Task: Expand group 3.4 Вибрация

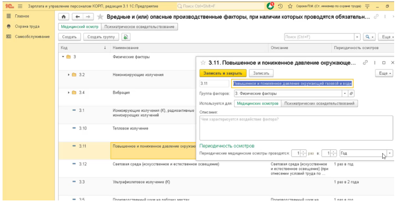Action: coord(68,93)
